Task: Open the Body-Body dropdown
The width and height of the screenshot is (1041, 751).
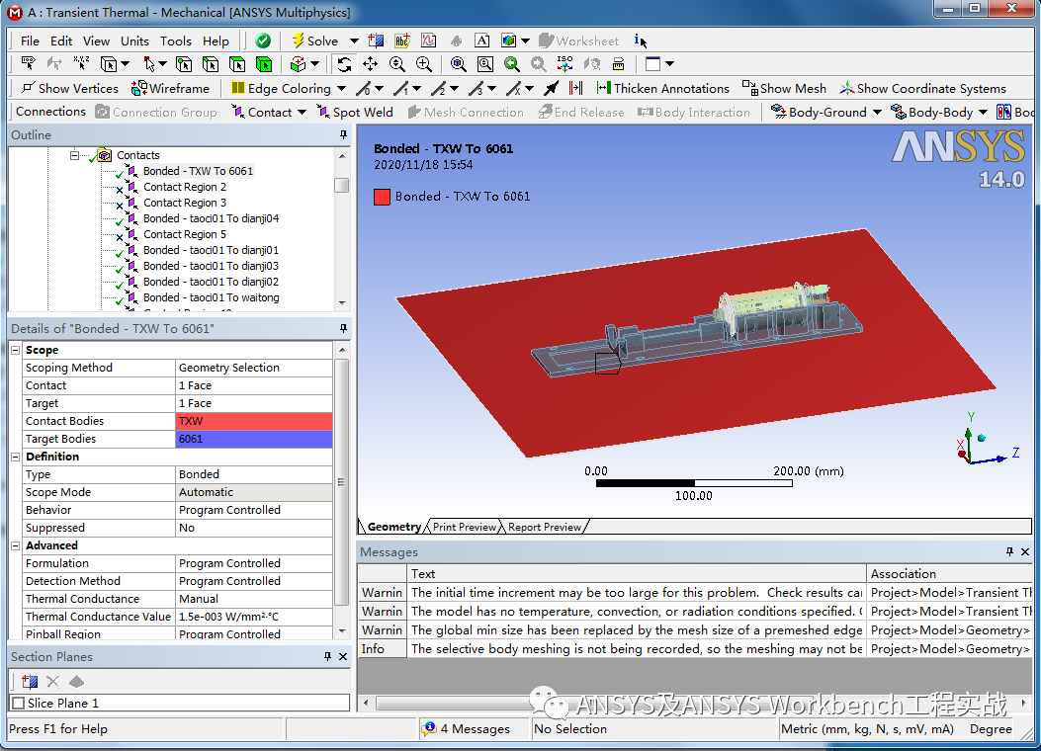Action: 984,112
